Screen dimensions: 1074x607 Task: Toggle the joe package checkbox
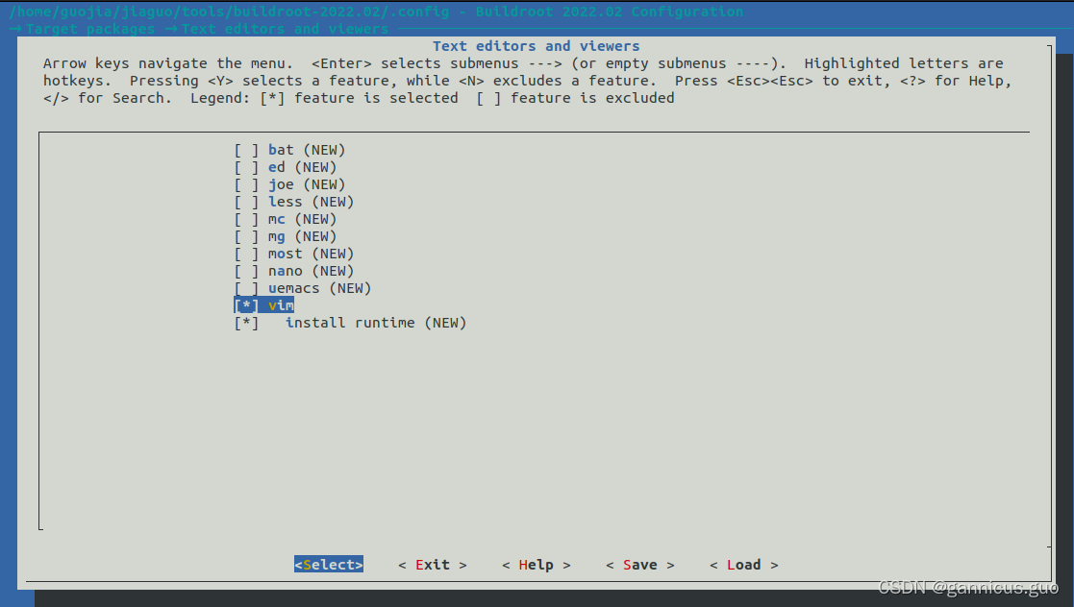(246, 184)
